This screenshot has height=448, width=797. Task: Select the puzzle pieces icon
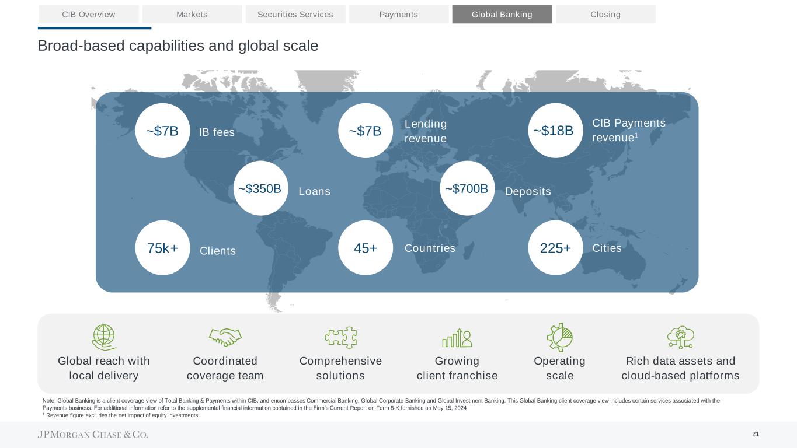(x=340, y=337)
